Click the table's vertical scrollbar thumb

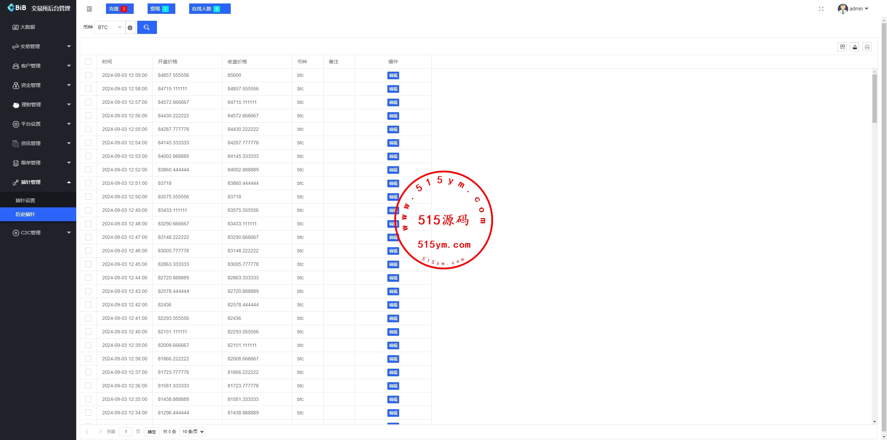pyautogui.click(x=875, y=99)
